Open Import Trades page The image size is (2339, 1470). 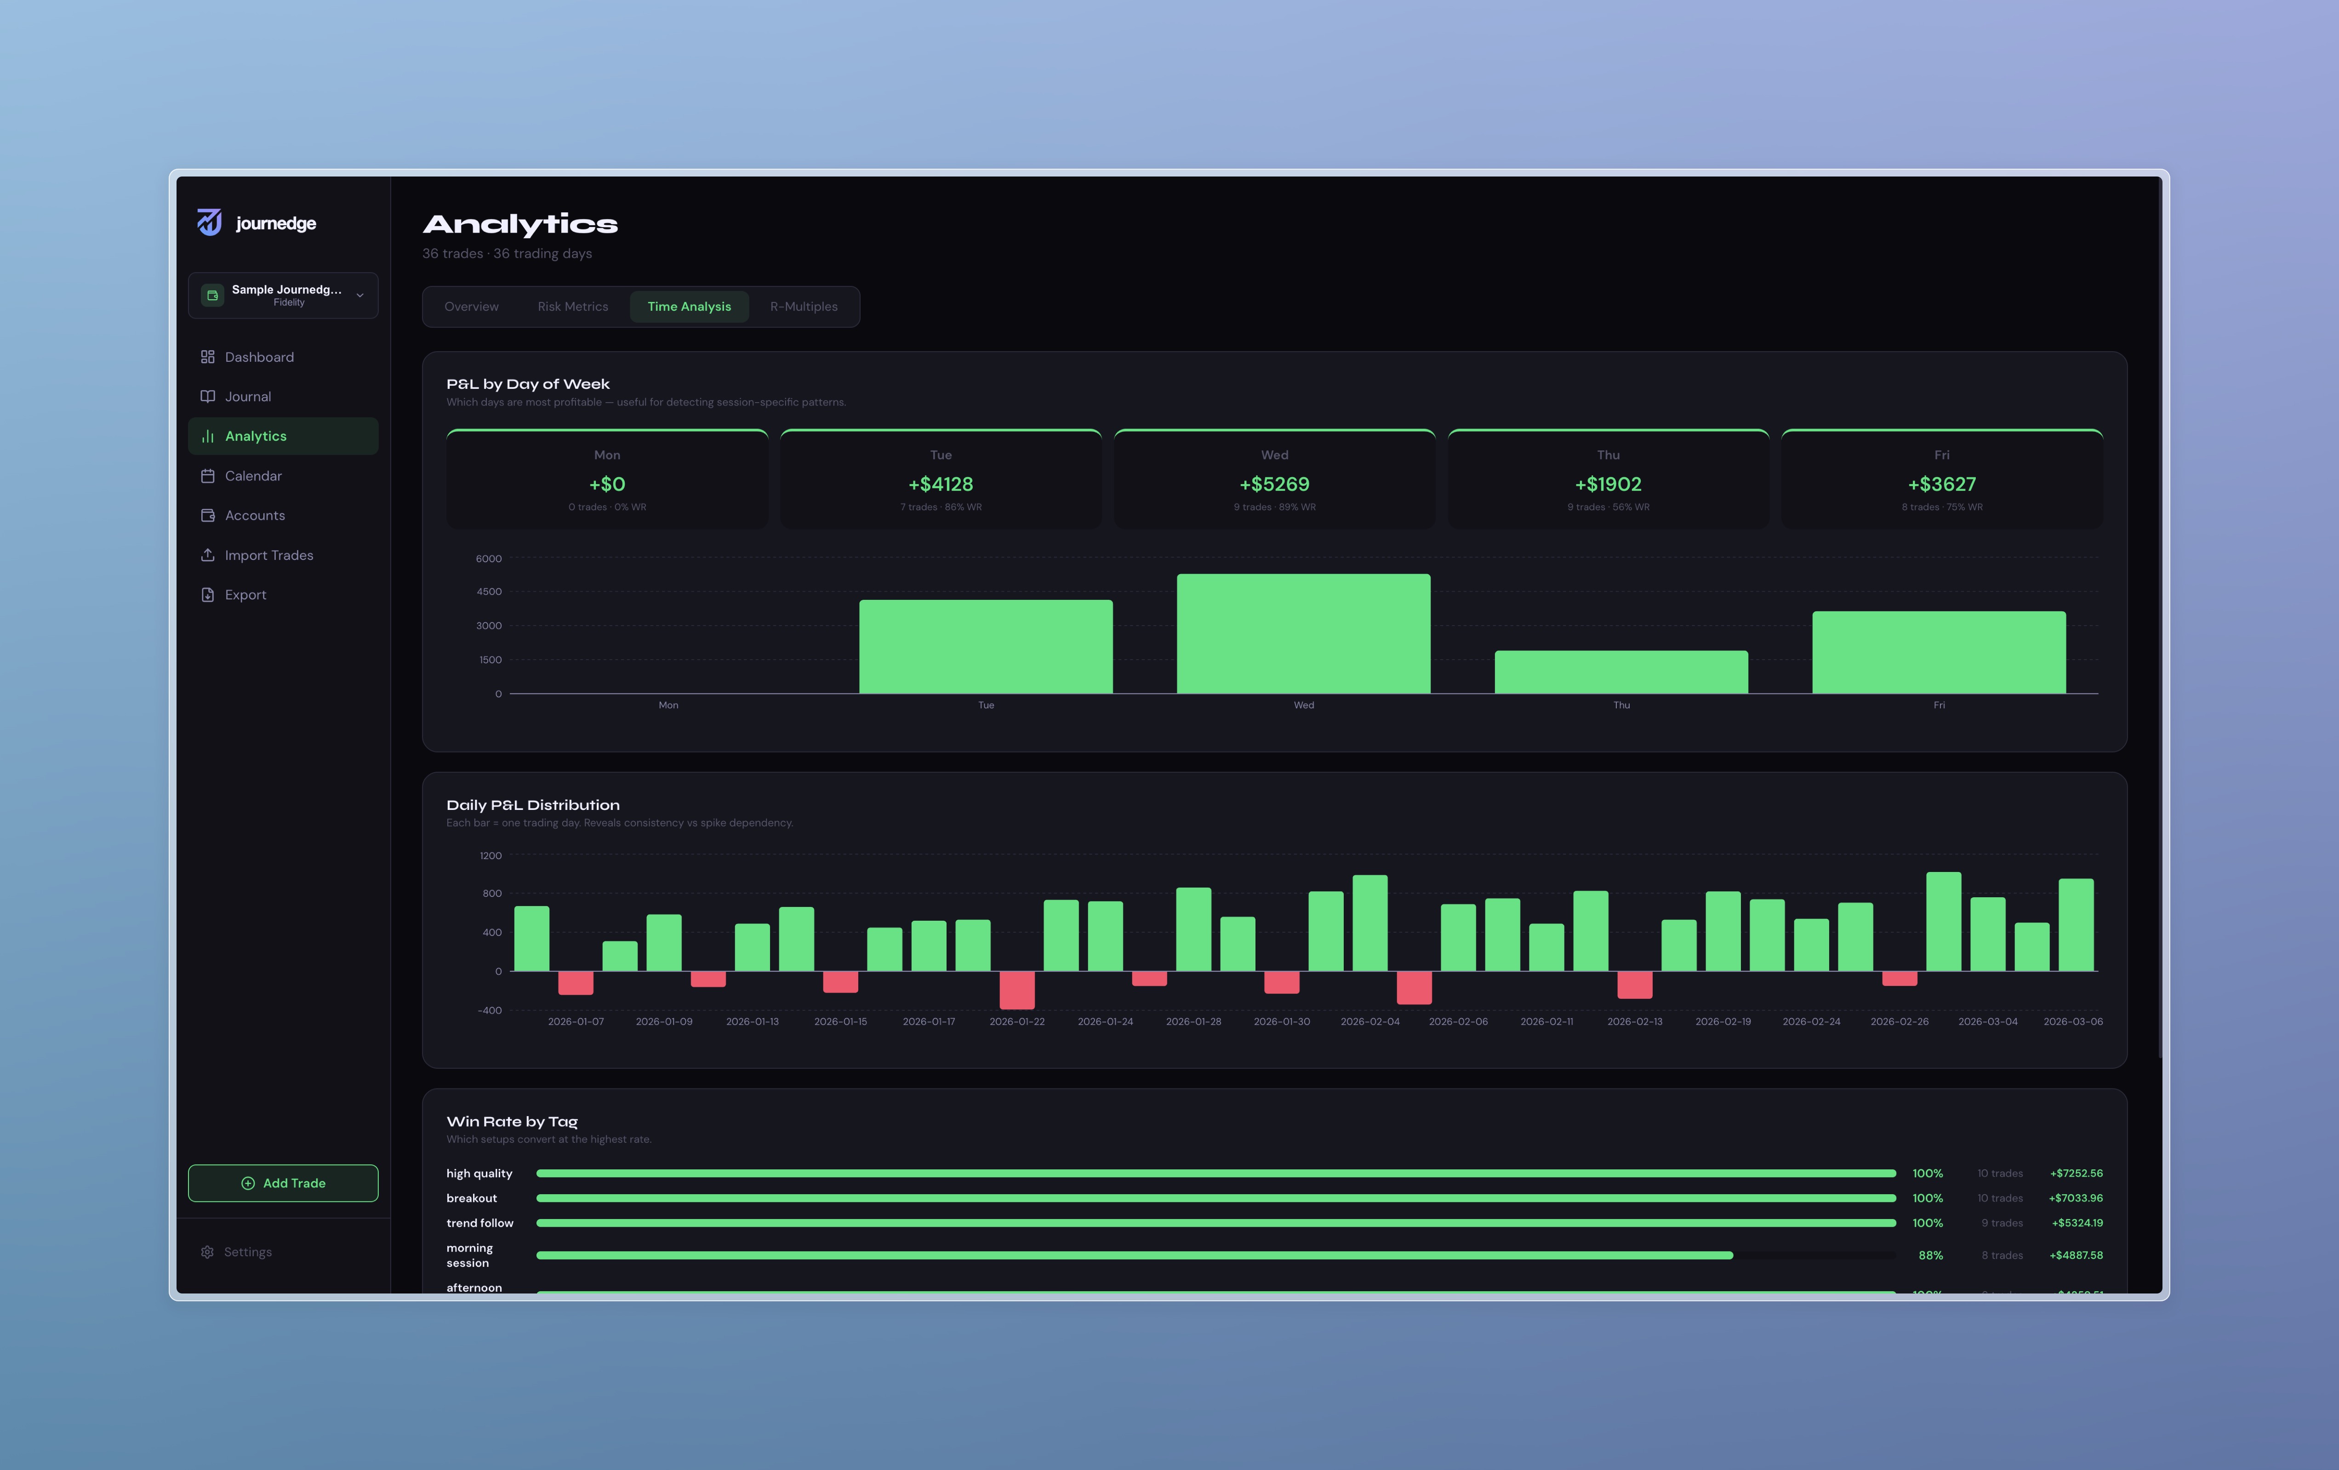coord(283,554)
